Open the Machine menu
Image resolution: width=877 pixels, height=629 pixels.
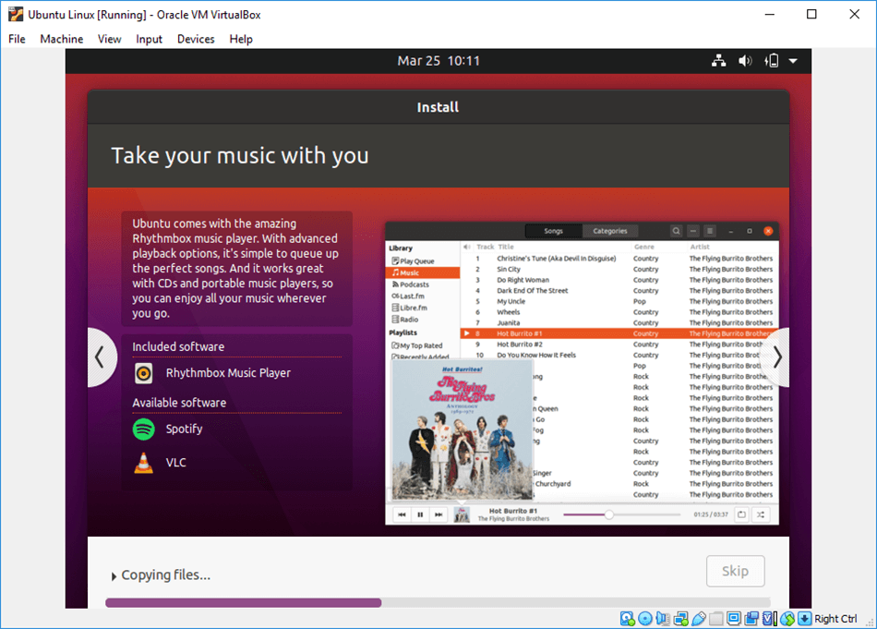62,39
